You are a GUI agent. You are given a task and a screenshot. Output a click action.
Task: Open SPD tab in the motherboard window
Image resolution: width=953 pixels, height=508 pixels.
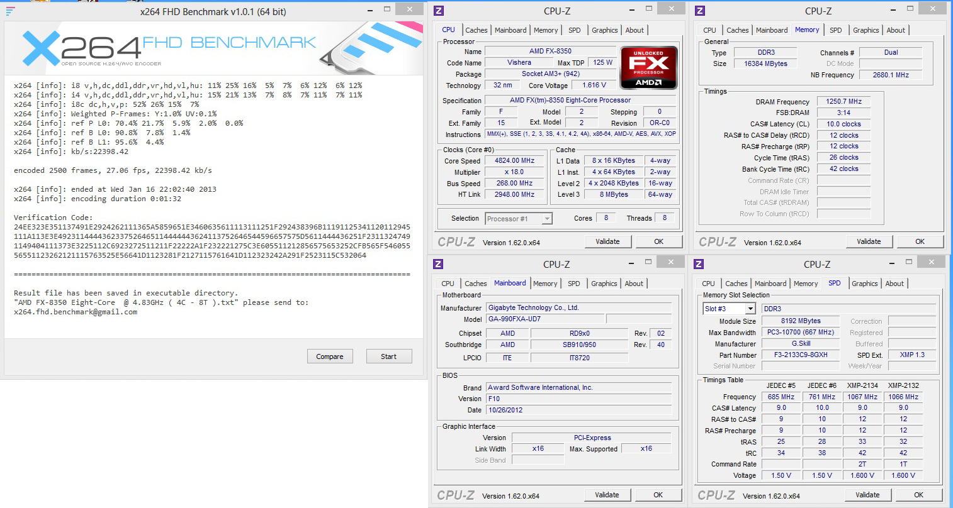(574, 284)
